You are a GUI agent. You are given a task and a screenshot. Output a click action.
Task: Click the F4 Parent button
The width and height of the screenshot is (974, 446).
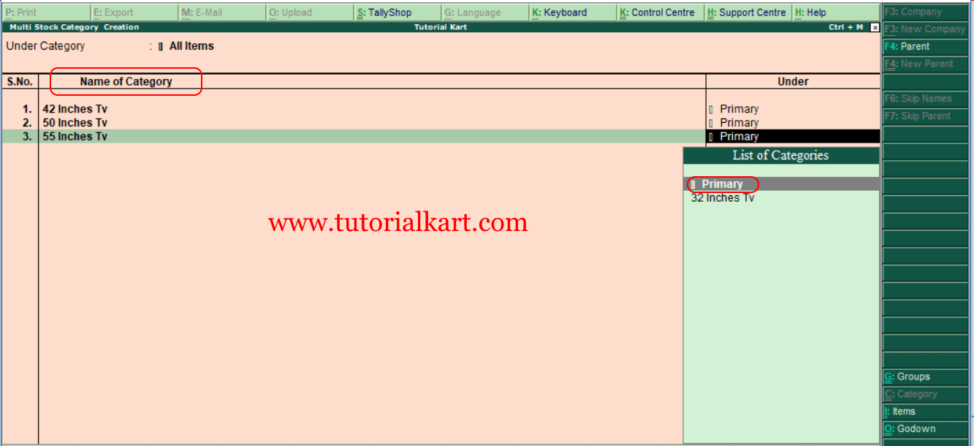point(925,46)
